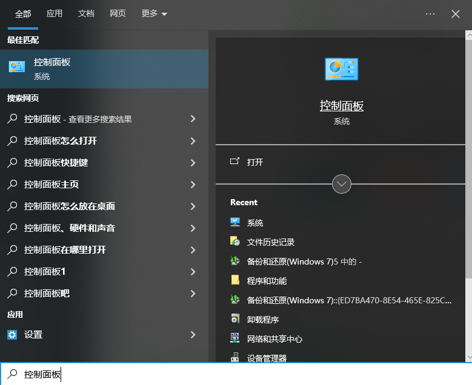Click the preview pane scrollbar down arrow
This screenshot has height=385, width=472.
click(x=469, y=357)
